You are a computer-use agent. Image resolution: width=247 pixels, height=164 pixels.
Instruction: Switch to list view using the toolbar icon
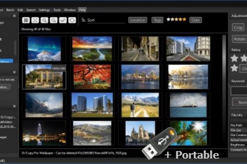click(26, 20)
